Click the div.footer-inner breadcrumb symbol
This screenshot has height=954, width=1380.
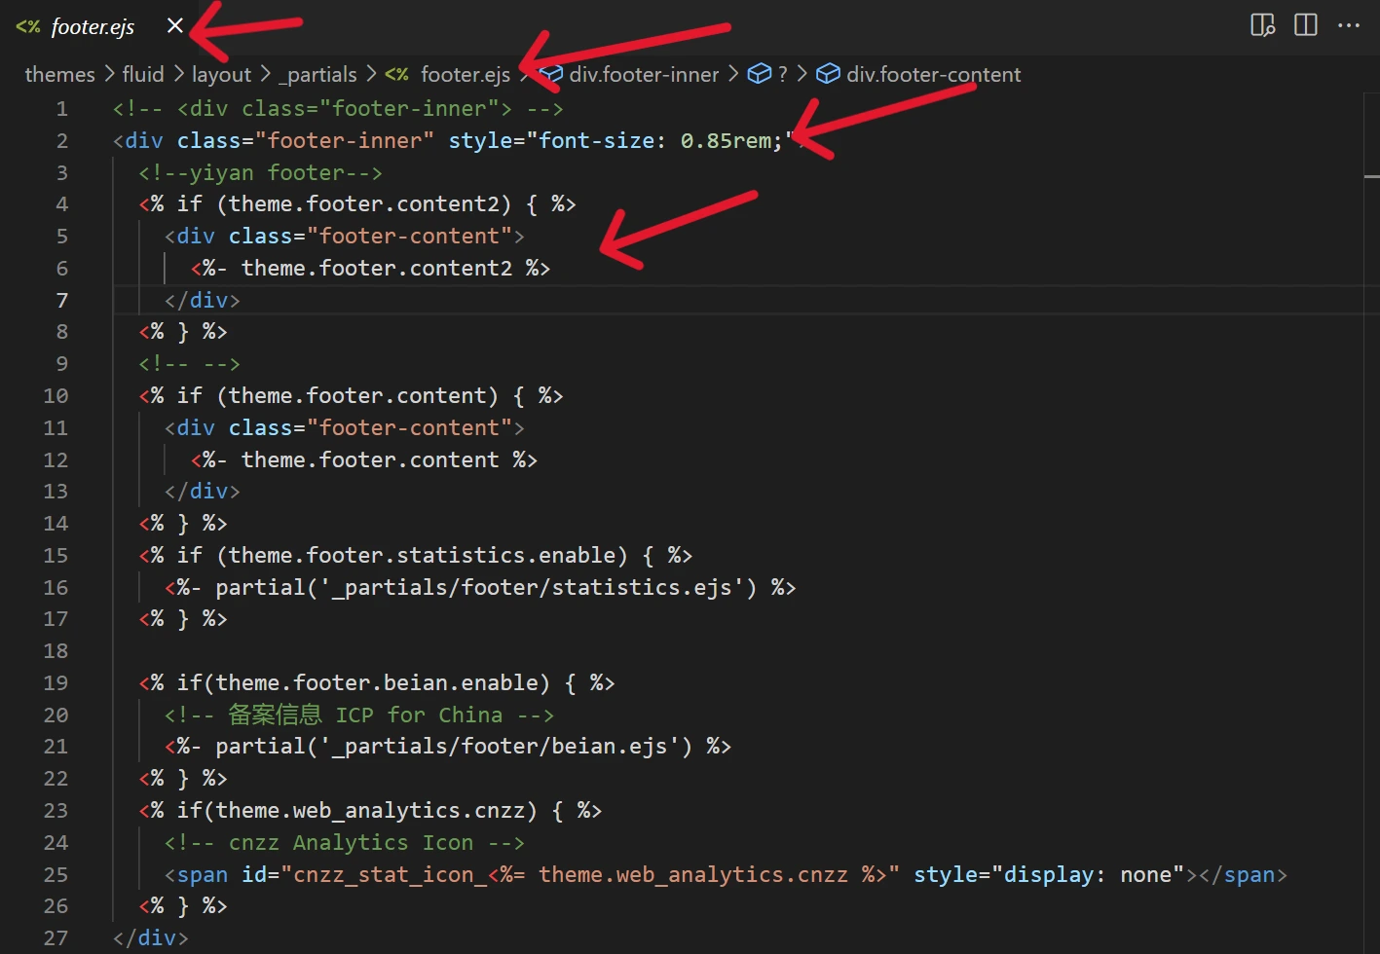point(644,75)
